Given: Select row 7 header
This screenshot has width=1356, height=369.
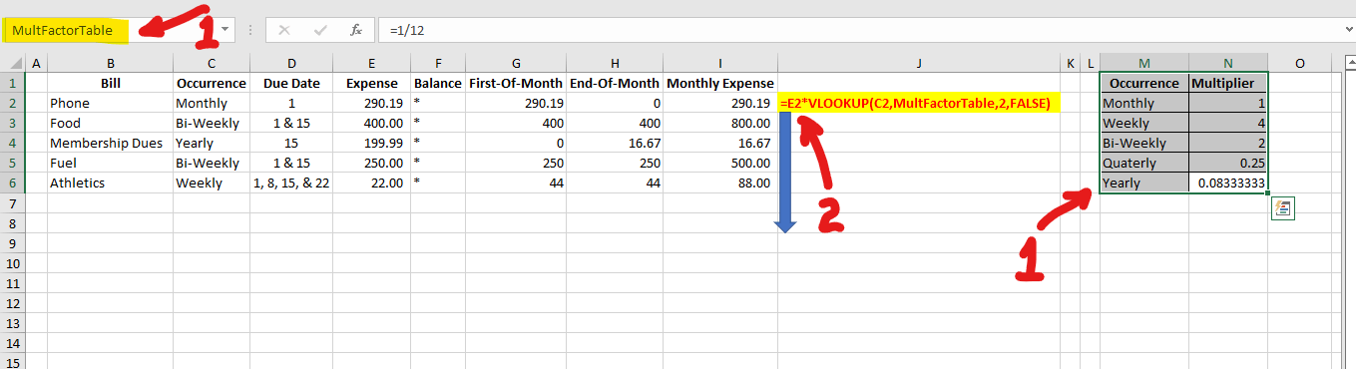Looking at the screenshot, I should coord(14,203).
